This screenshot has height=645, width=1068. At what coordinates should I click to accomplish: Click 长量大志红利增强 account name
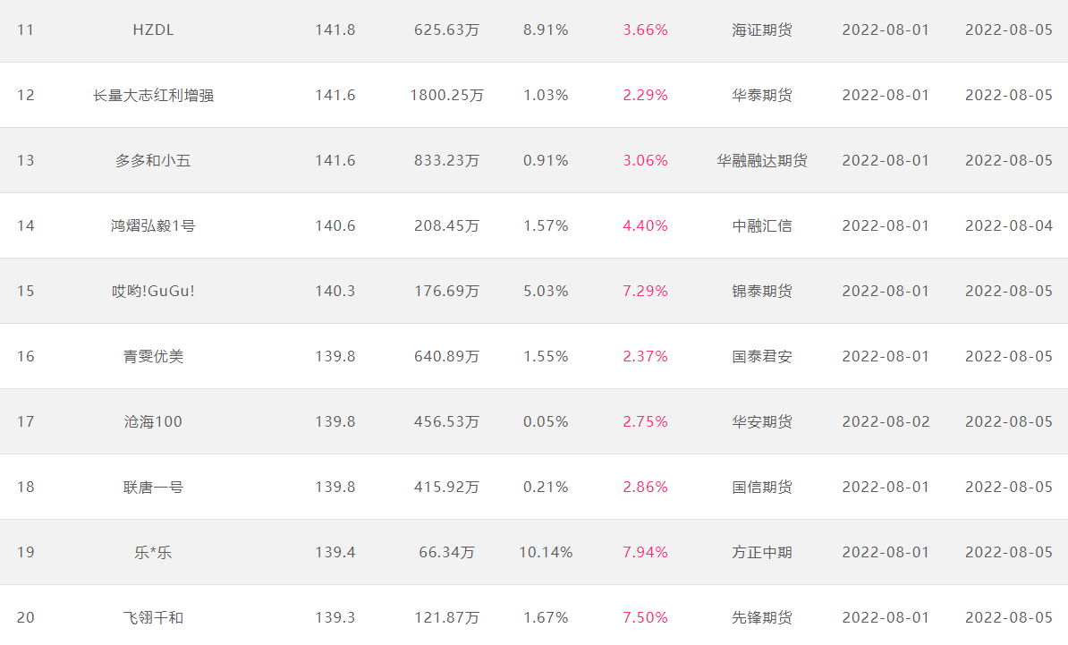coord(153,96)
